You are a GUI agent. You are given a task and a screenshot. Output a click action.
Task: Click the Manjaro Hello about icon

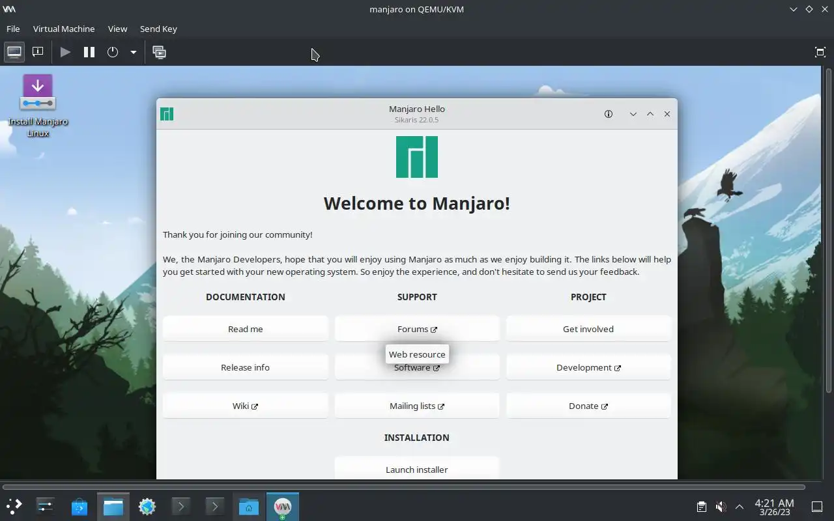[x=609, y=114]
